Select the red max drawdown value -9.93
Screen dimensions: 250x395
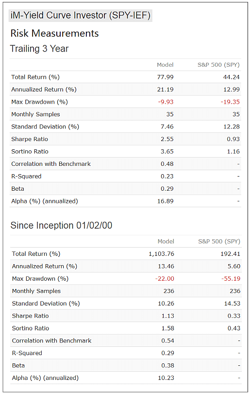pos(166,102)
